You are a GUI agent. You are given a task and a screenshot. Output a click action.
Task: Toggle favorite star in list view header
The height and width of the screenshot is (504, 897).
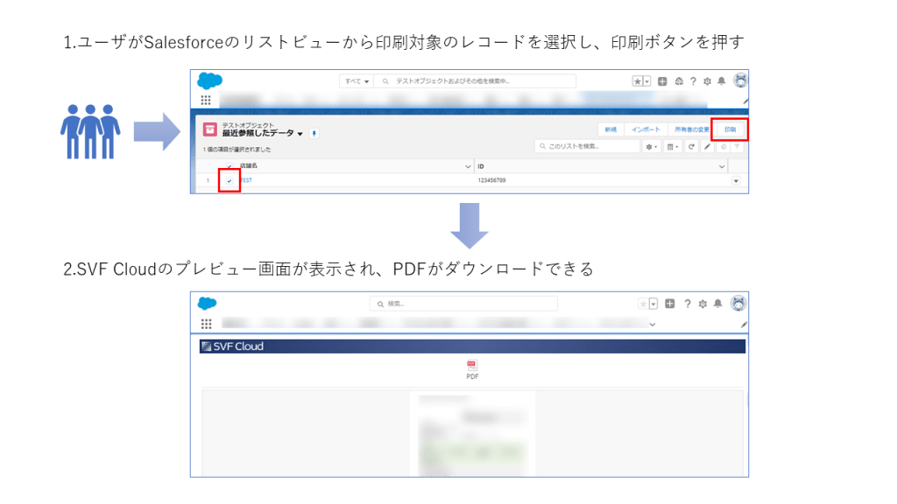(638, 80)
